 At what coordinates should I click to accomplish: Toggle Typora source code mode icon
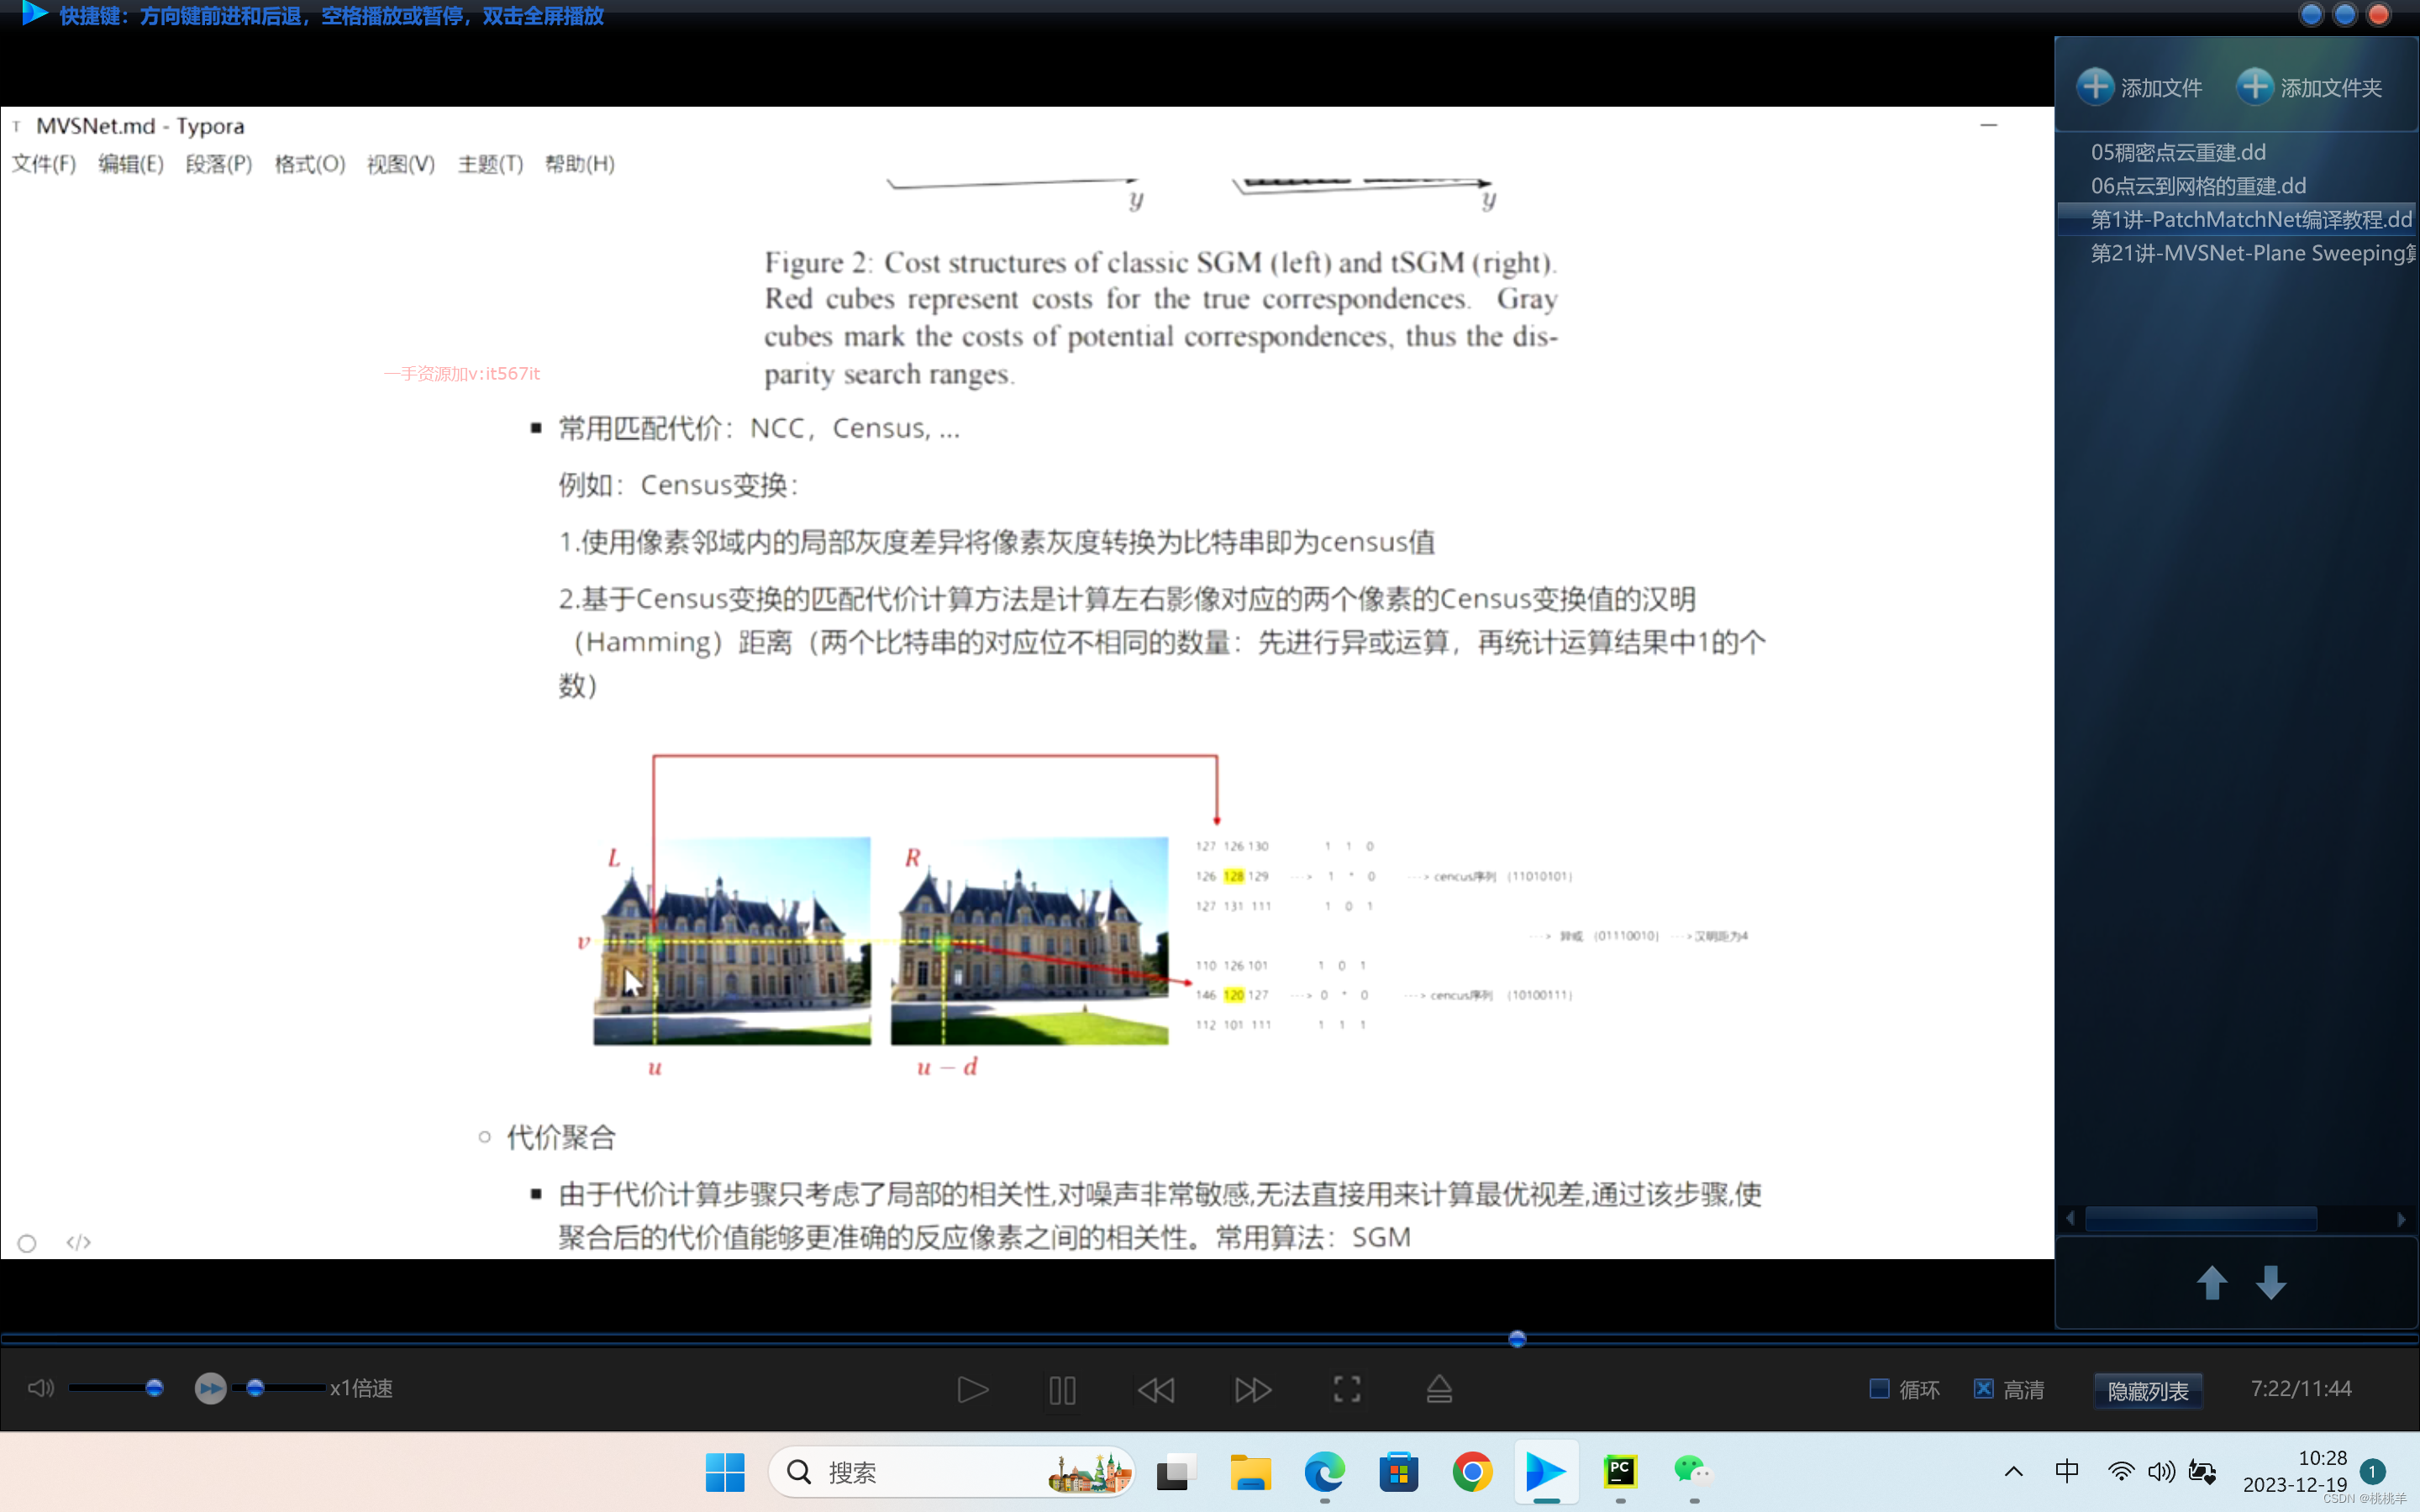coord(78,1242)
